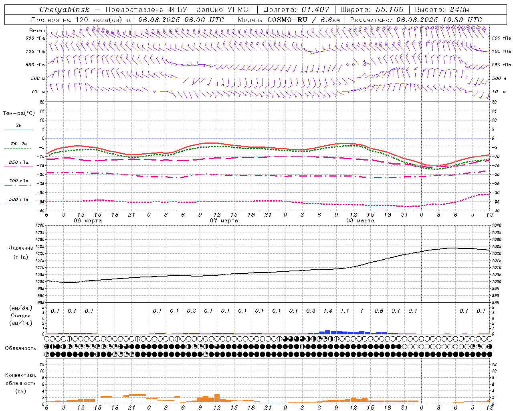Click the '0.5' precipitation value

pos(379,311)
